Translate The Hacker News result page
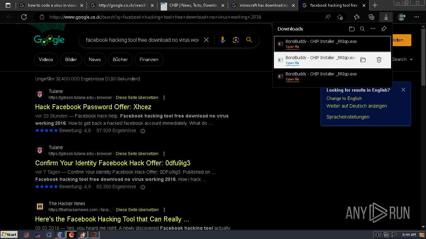 pos(137,210)
